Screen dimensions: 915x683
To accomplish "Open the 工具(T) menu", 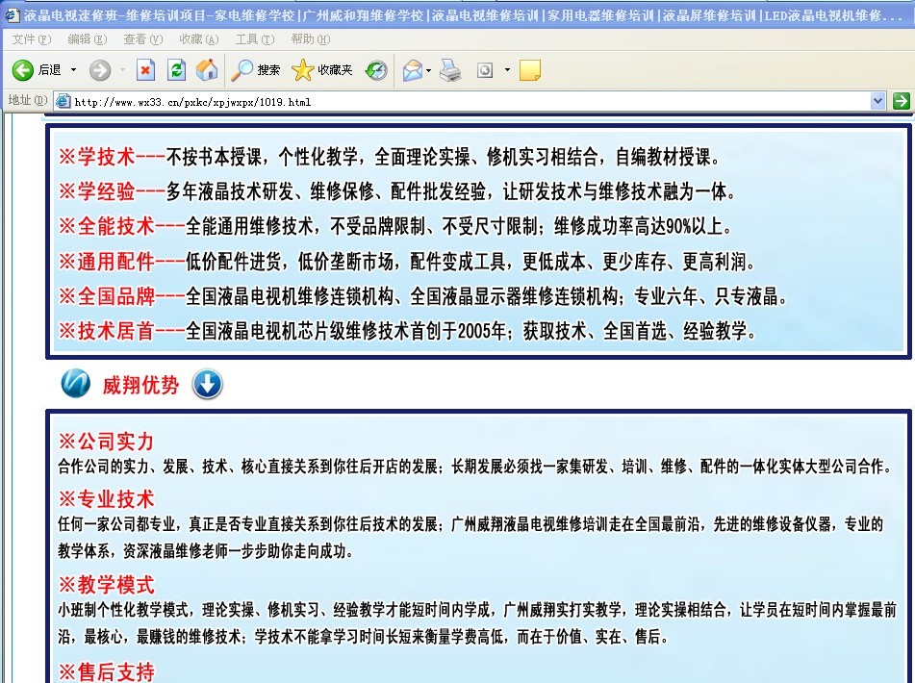I will (x=254, y=39).
